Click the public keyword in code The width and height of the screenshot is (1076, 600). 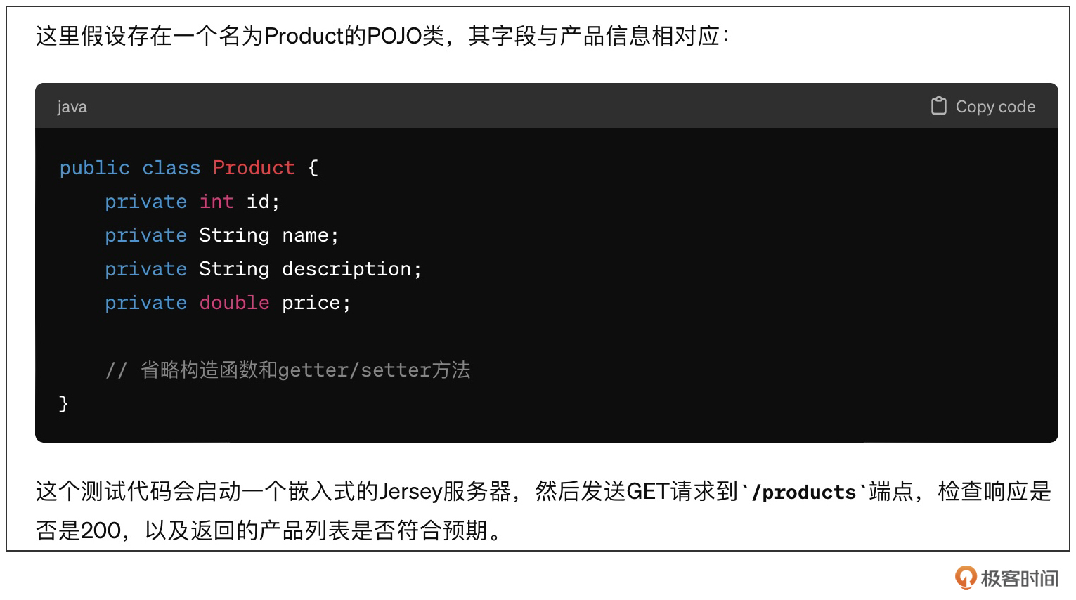[95, 168]
